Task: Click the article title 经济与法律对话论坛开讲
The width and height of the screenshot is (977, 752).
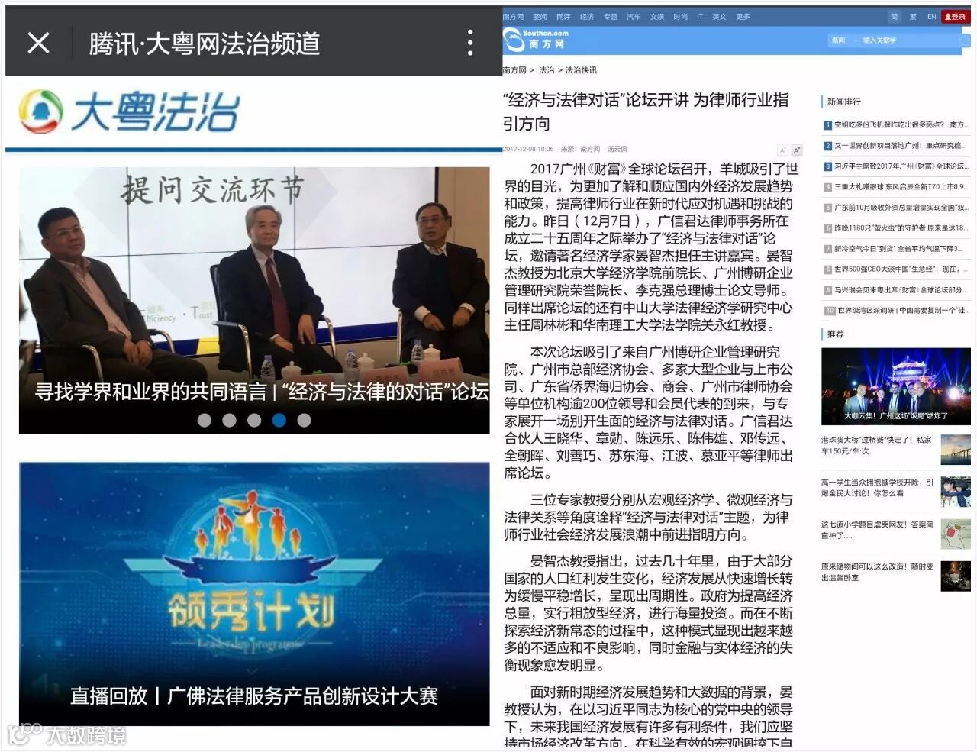Action: [x=646, y=111]
